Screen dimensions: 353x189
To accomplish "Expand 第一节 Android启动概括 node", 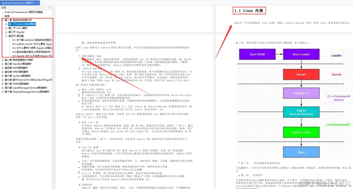I will coord(6,24).
